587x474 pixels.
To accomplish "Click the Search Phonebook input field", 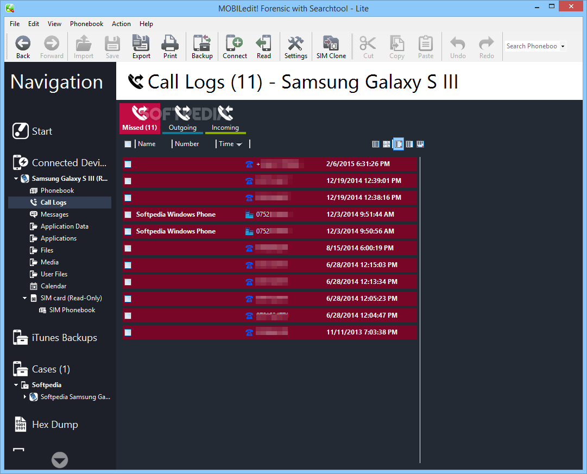I will [x=532, y=46].
